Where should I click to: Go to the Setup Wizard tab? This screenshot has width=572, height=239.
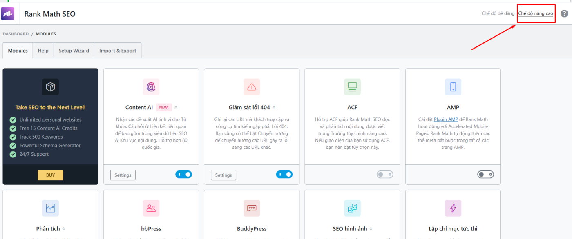click(x=74, y=51)
